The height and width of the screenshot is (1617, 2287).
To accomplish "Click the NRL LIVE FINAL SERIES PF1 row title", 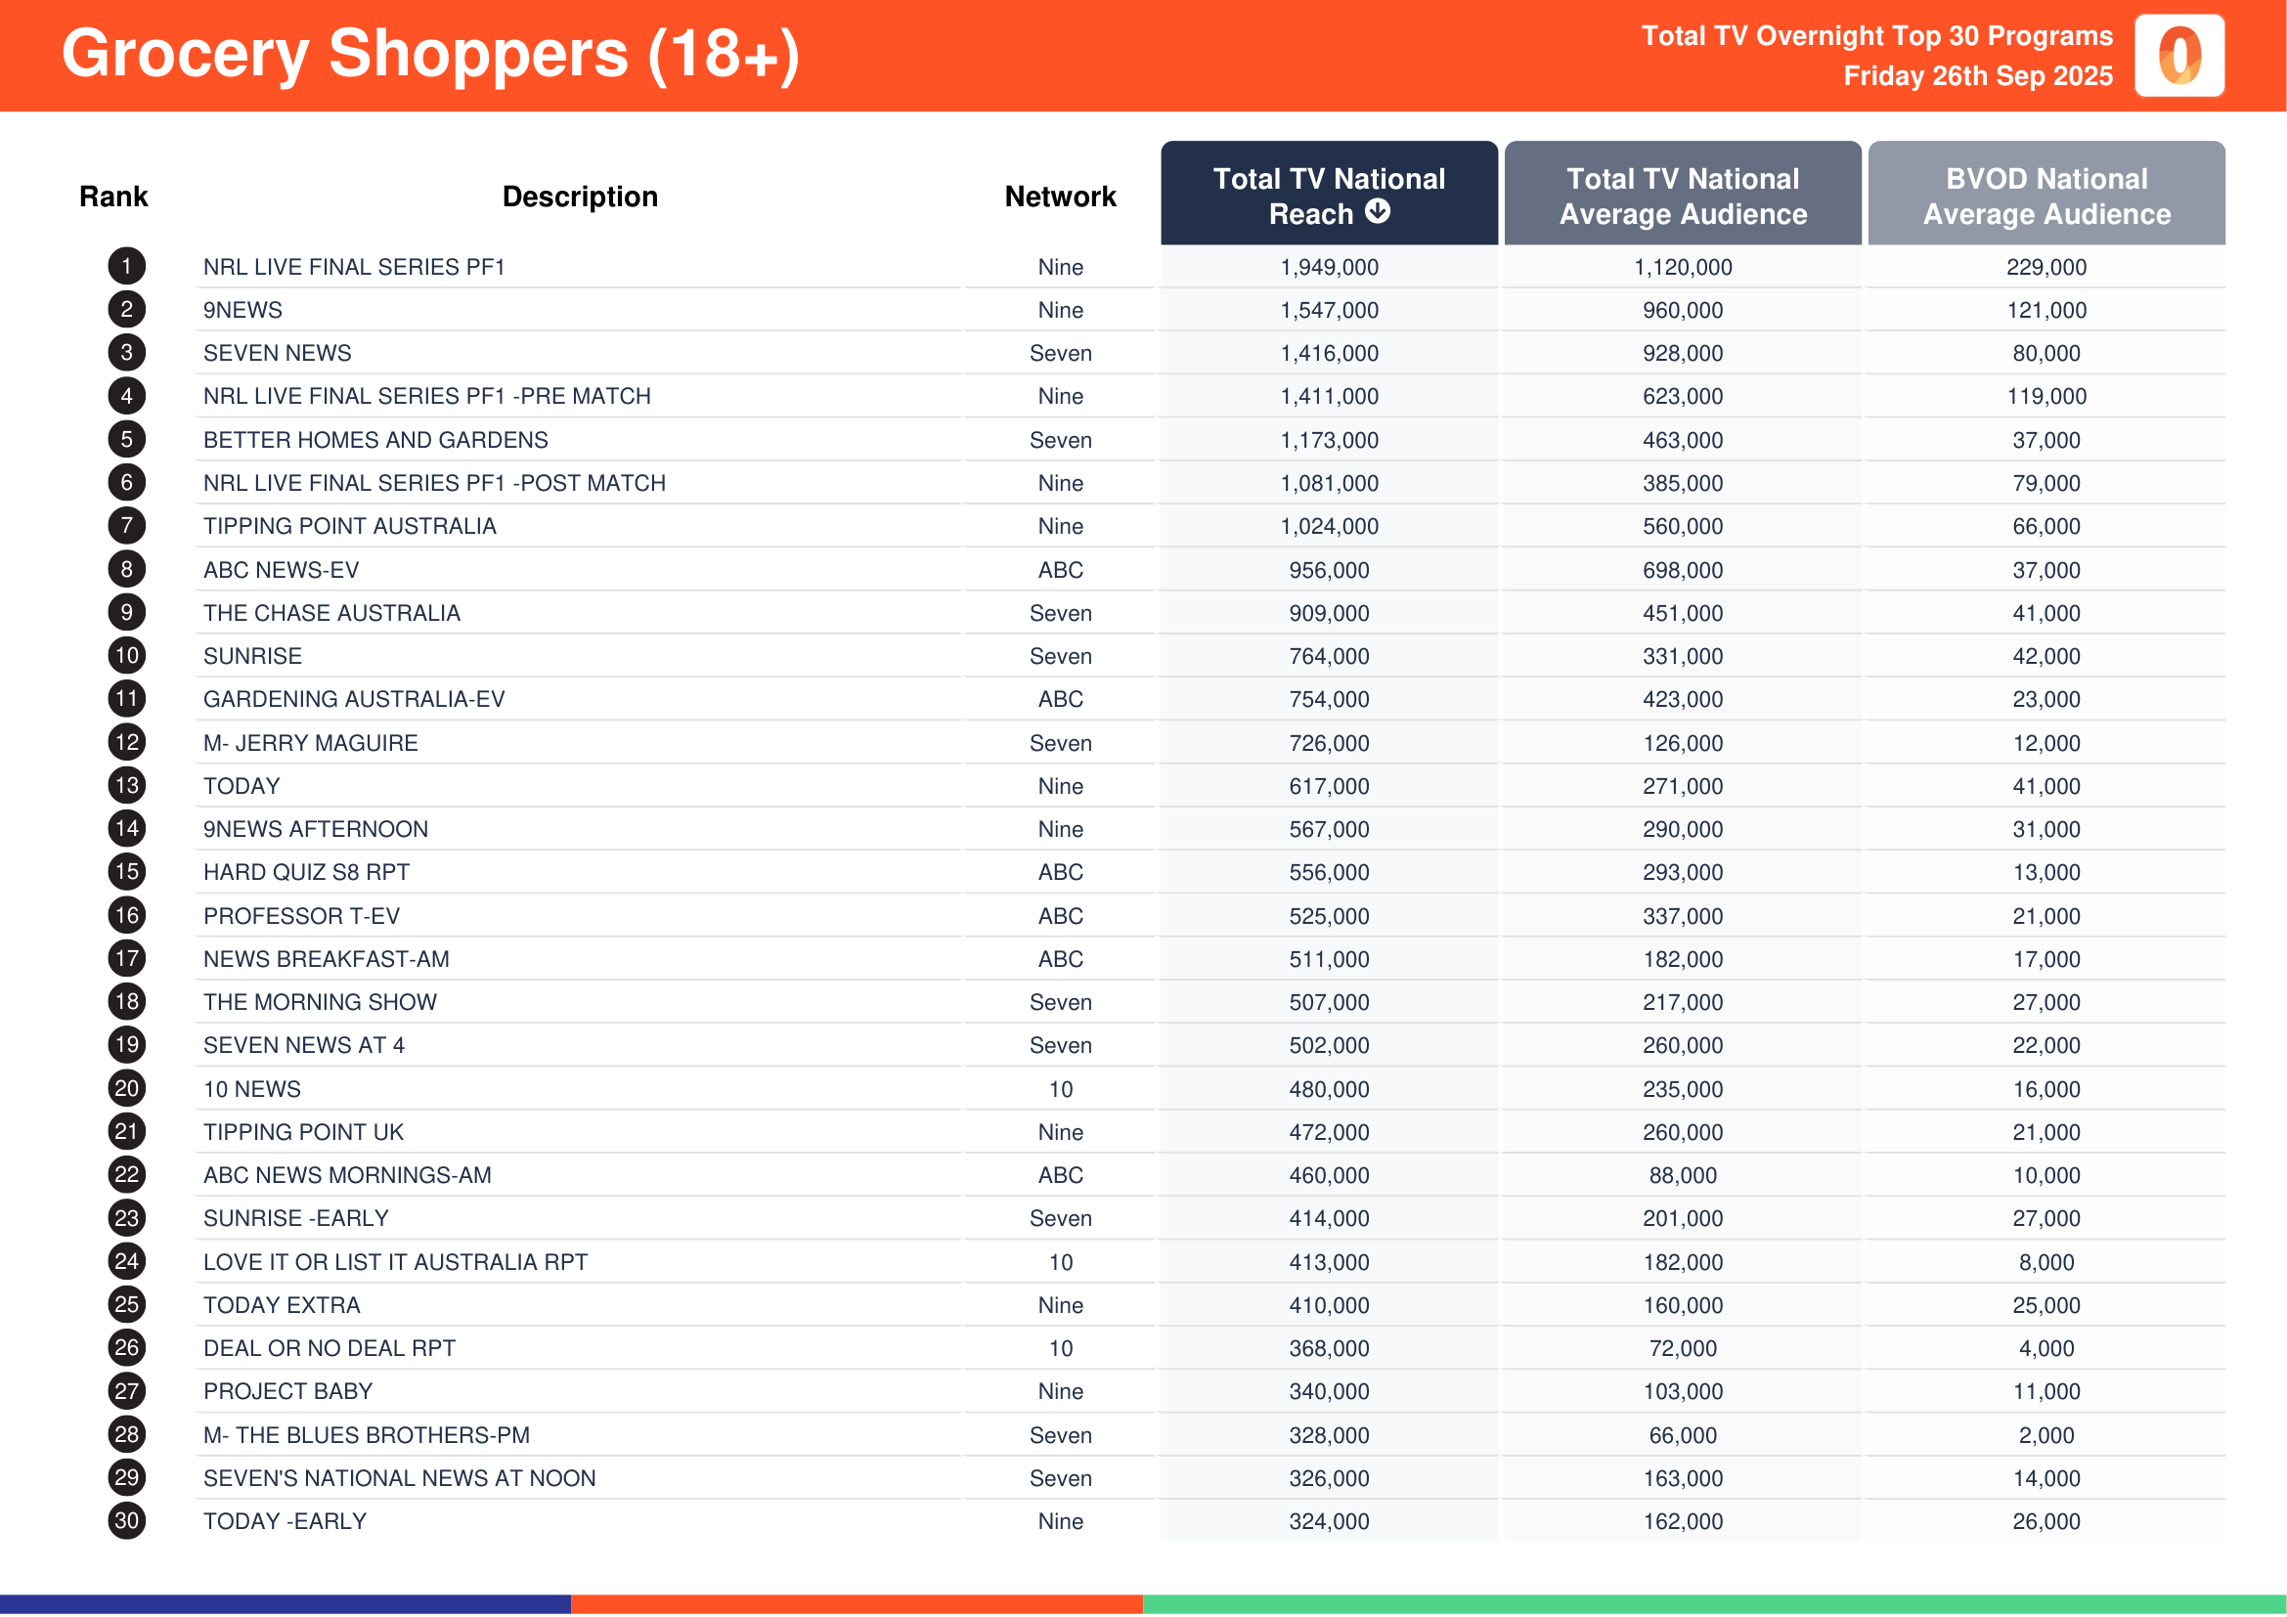I will (x=354, y=267).
